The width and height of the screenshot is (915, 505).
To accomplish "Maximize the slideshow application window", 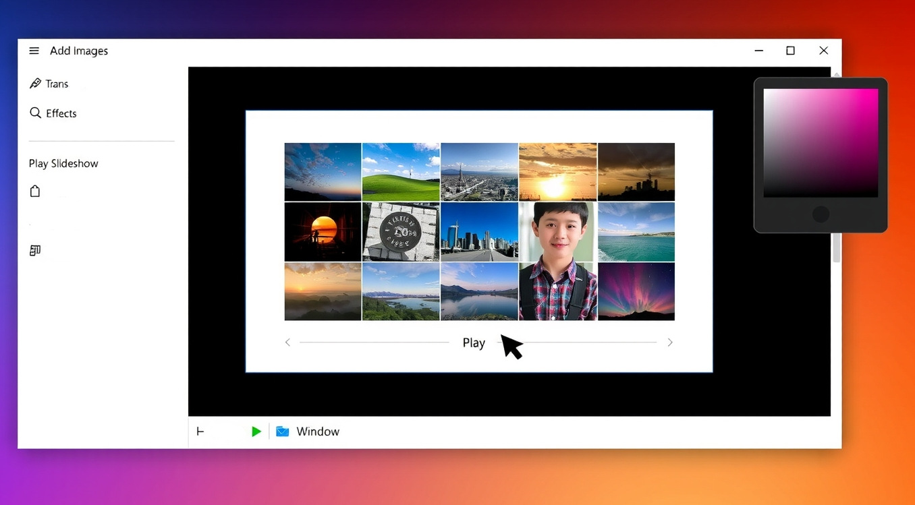I will click(790, 51).
